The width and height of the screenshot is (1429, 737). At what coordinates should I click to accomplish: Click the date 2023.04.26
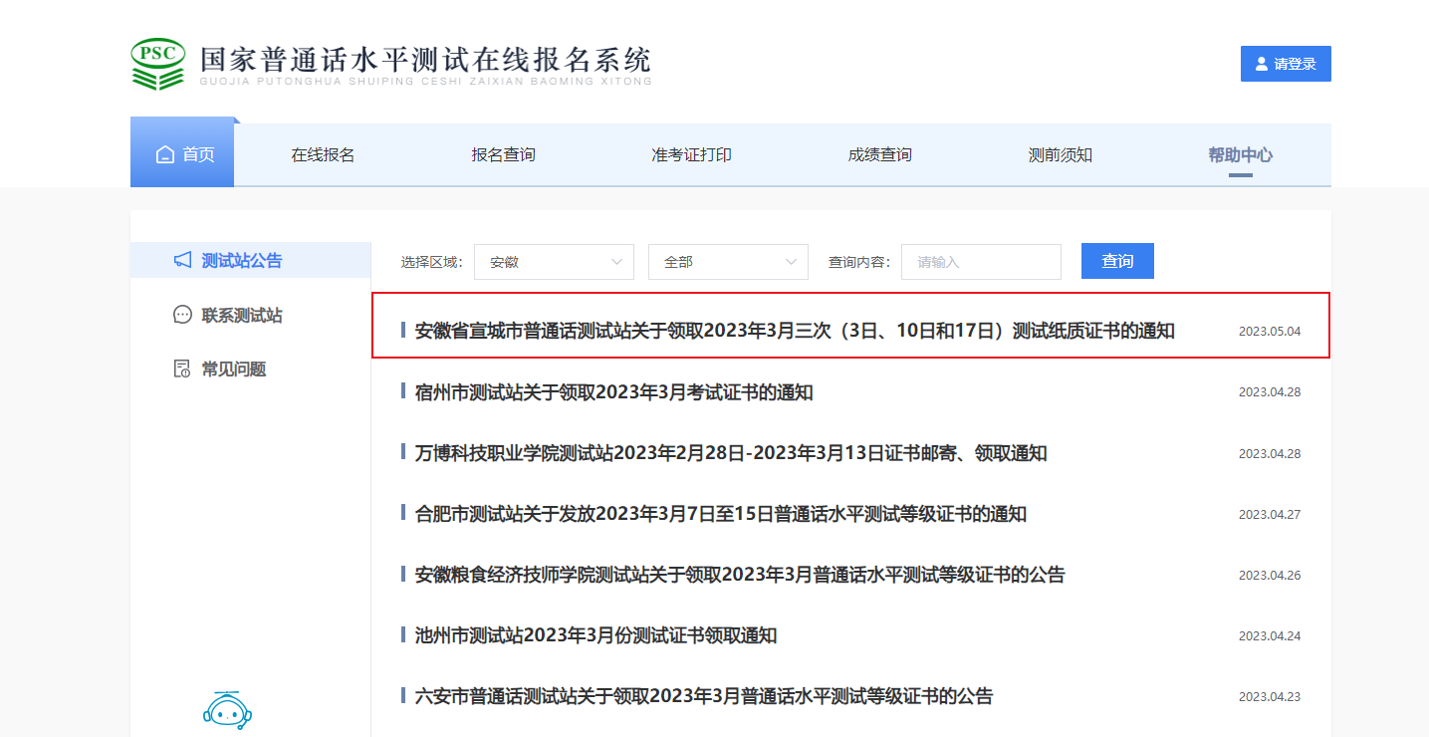1270,576
